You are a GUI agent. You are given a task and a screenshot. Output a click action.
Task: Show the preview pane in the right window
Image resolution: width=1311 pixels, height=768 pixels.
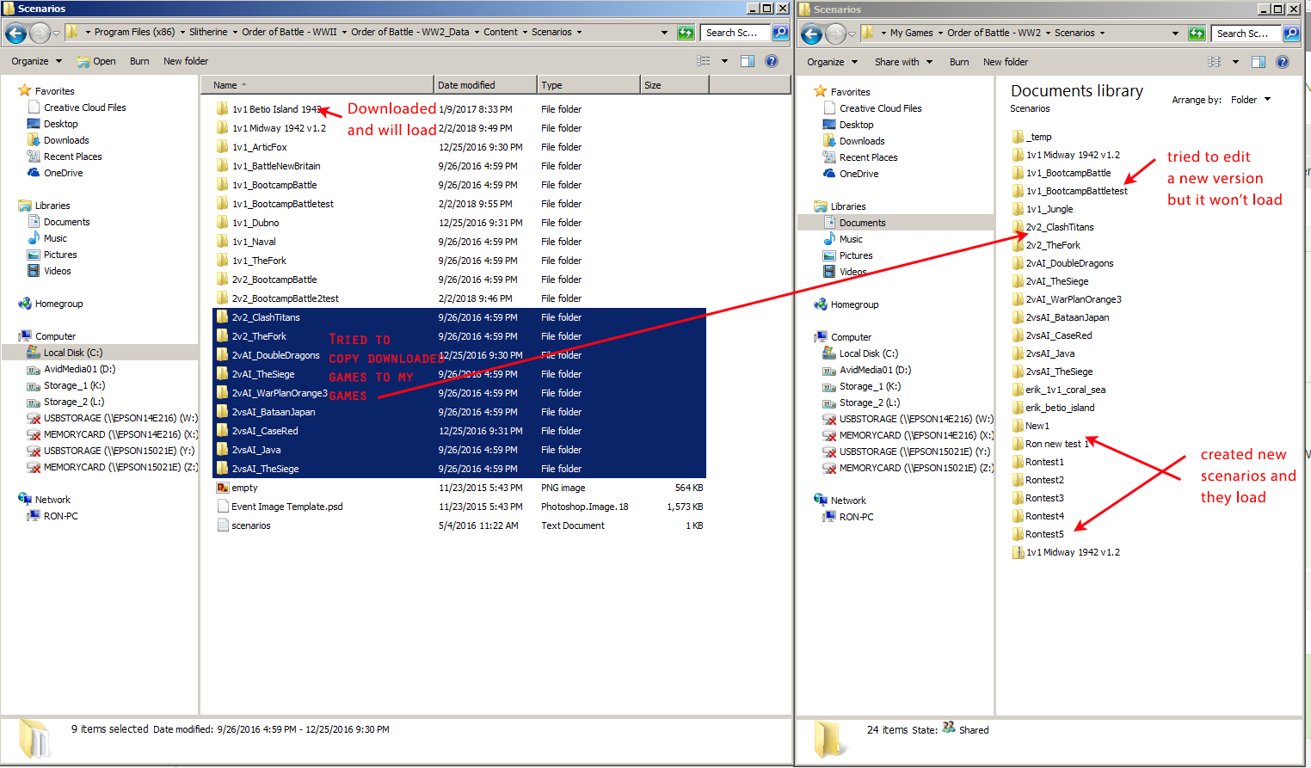1259,61
